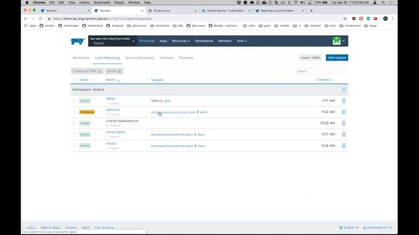Open the Apps bookmark shortcut
The width and height of the screenshot is (419, 235).
click(30, 26)
